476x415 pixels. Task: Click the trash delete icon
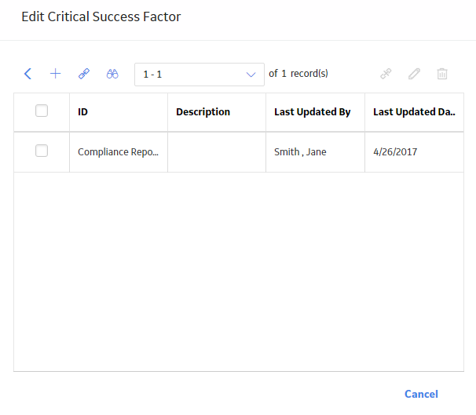point(442,74)
